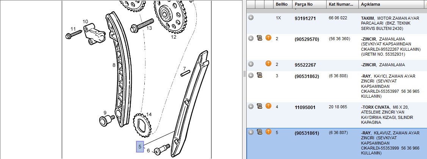Image resolution: width=427 pixels, height=159 pixels.
Task: Click part number 11095001
Action: point(305,107)
